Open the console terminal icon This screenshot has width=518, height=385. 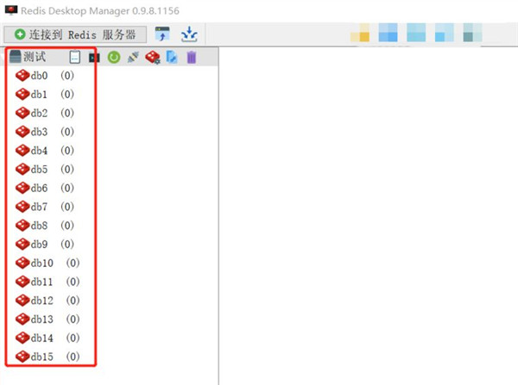(x=94, y=58)
